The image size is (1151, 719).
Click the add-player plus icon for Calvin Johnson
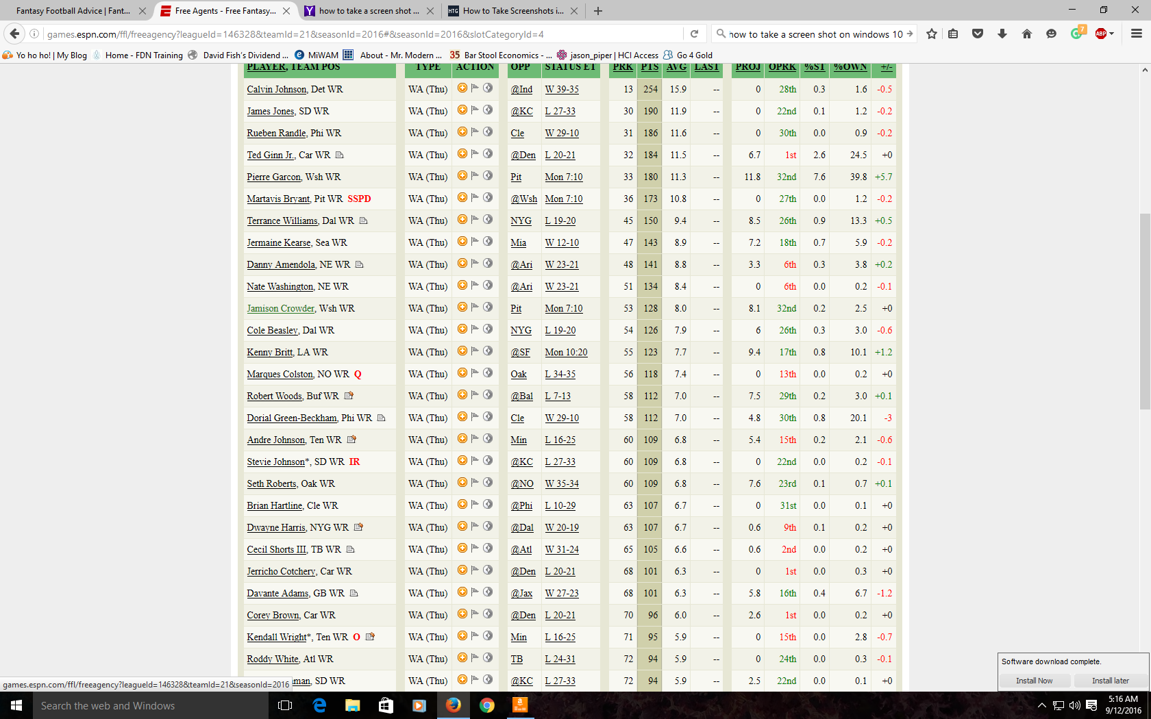point(462,88)
